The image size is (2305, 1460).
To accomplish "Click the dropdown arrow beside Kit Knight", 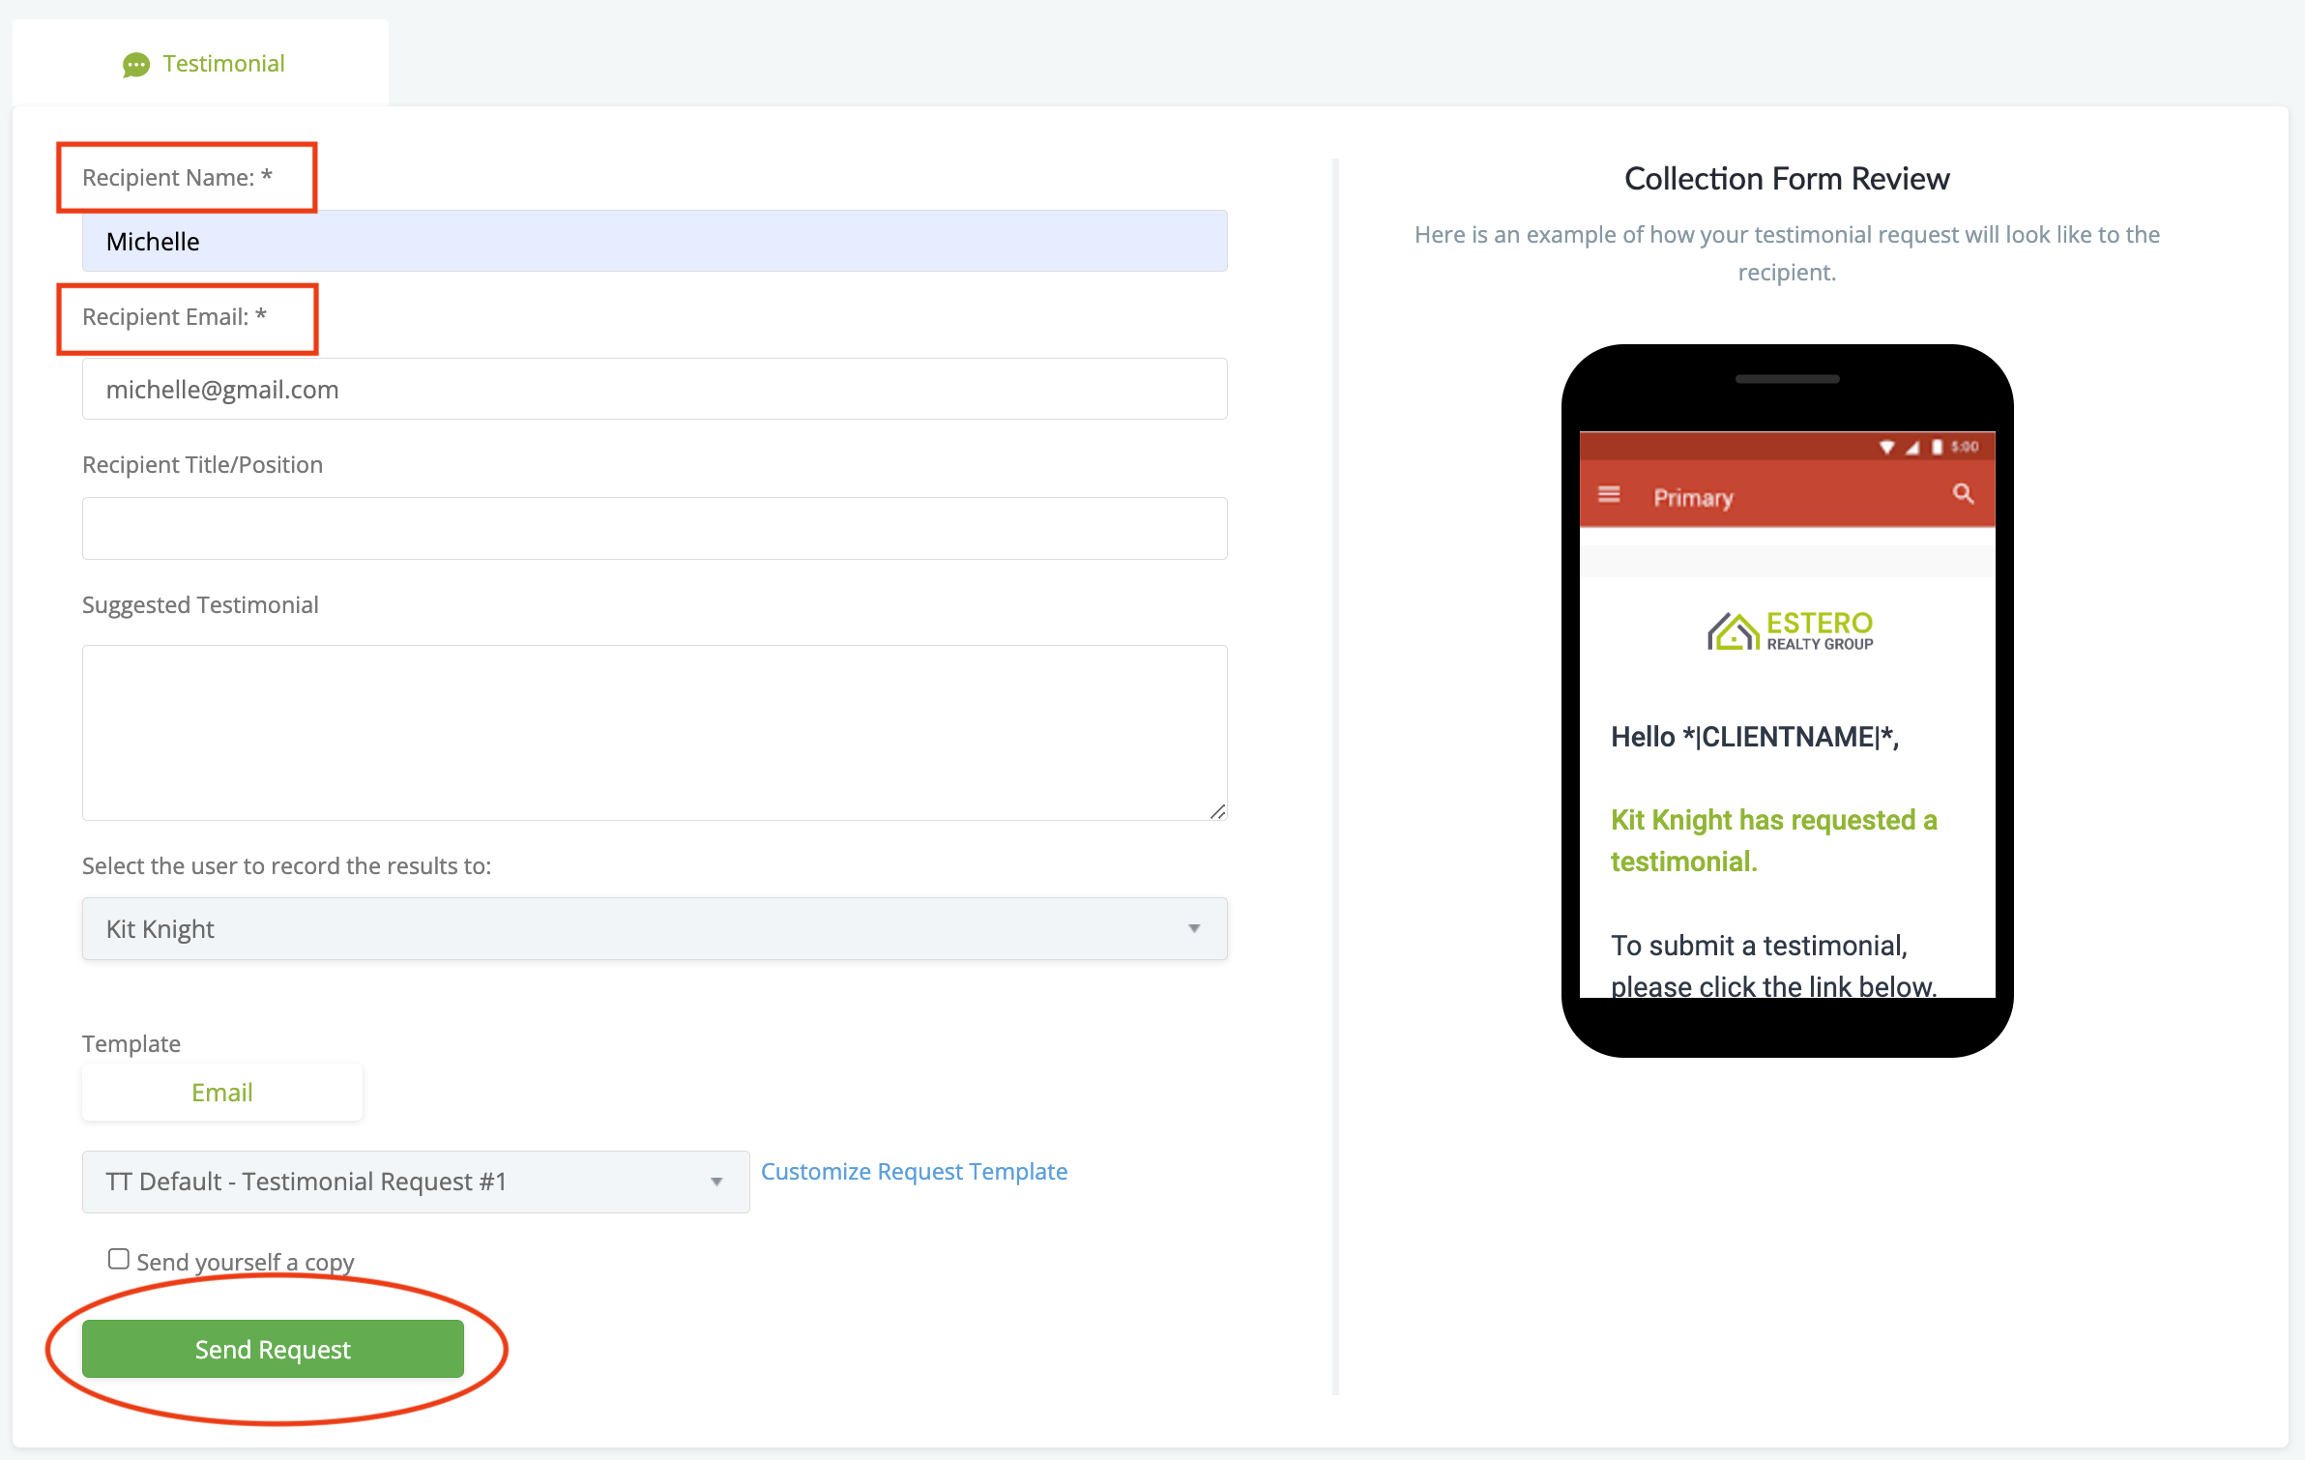I will [1194, 928].
